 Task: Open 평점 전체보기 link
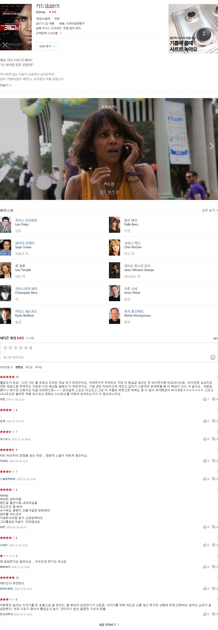109,624
